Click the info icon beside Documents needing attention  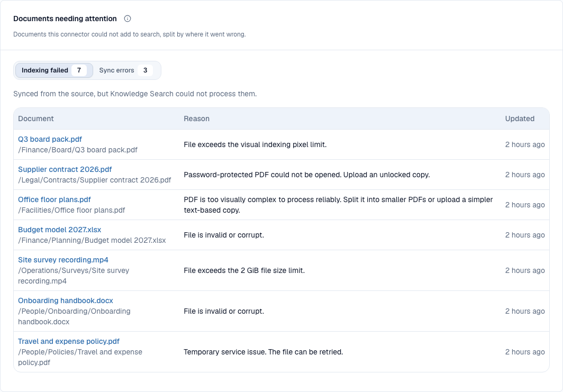(x=128, y=19)
